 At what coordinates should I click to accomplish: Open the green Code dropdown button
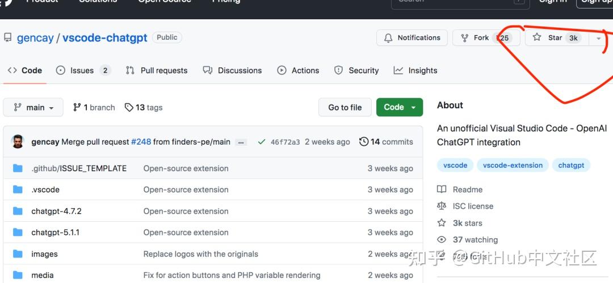click(x=400, y=107)
